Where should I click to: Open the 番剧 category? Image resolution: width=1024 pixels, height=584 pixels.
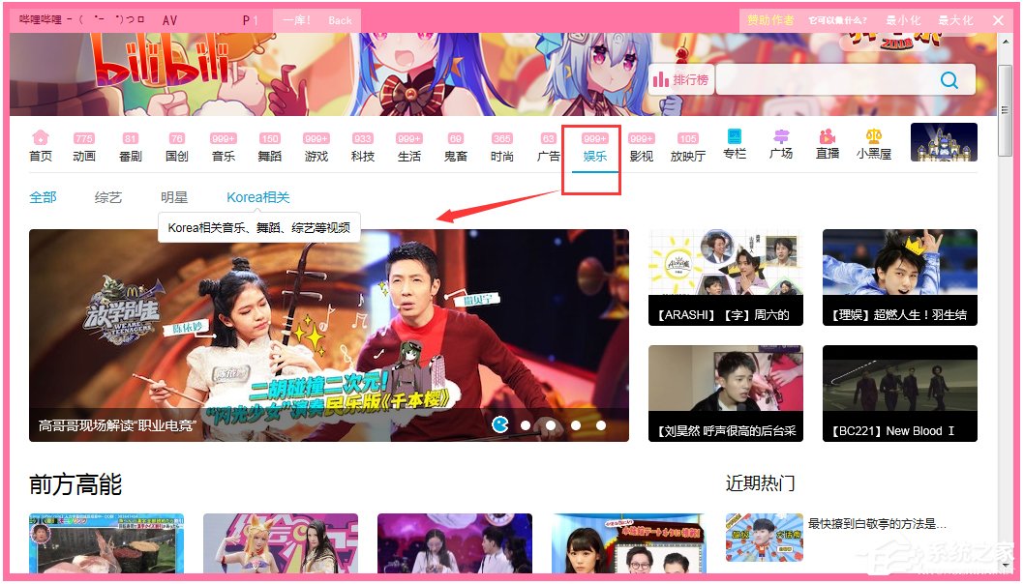[131, 147]
